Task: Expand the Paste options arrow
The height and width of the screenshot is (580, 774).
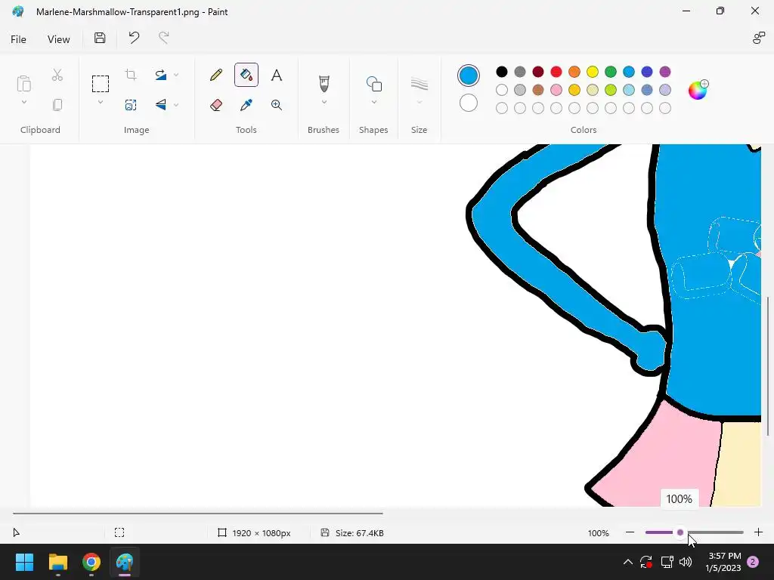Action: (23, 102)
